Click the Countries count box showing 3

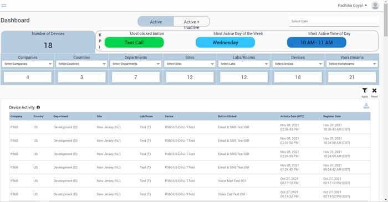tap(81, 77)
